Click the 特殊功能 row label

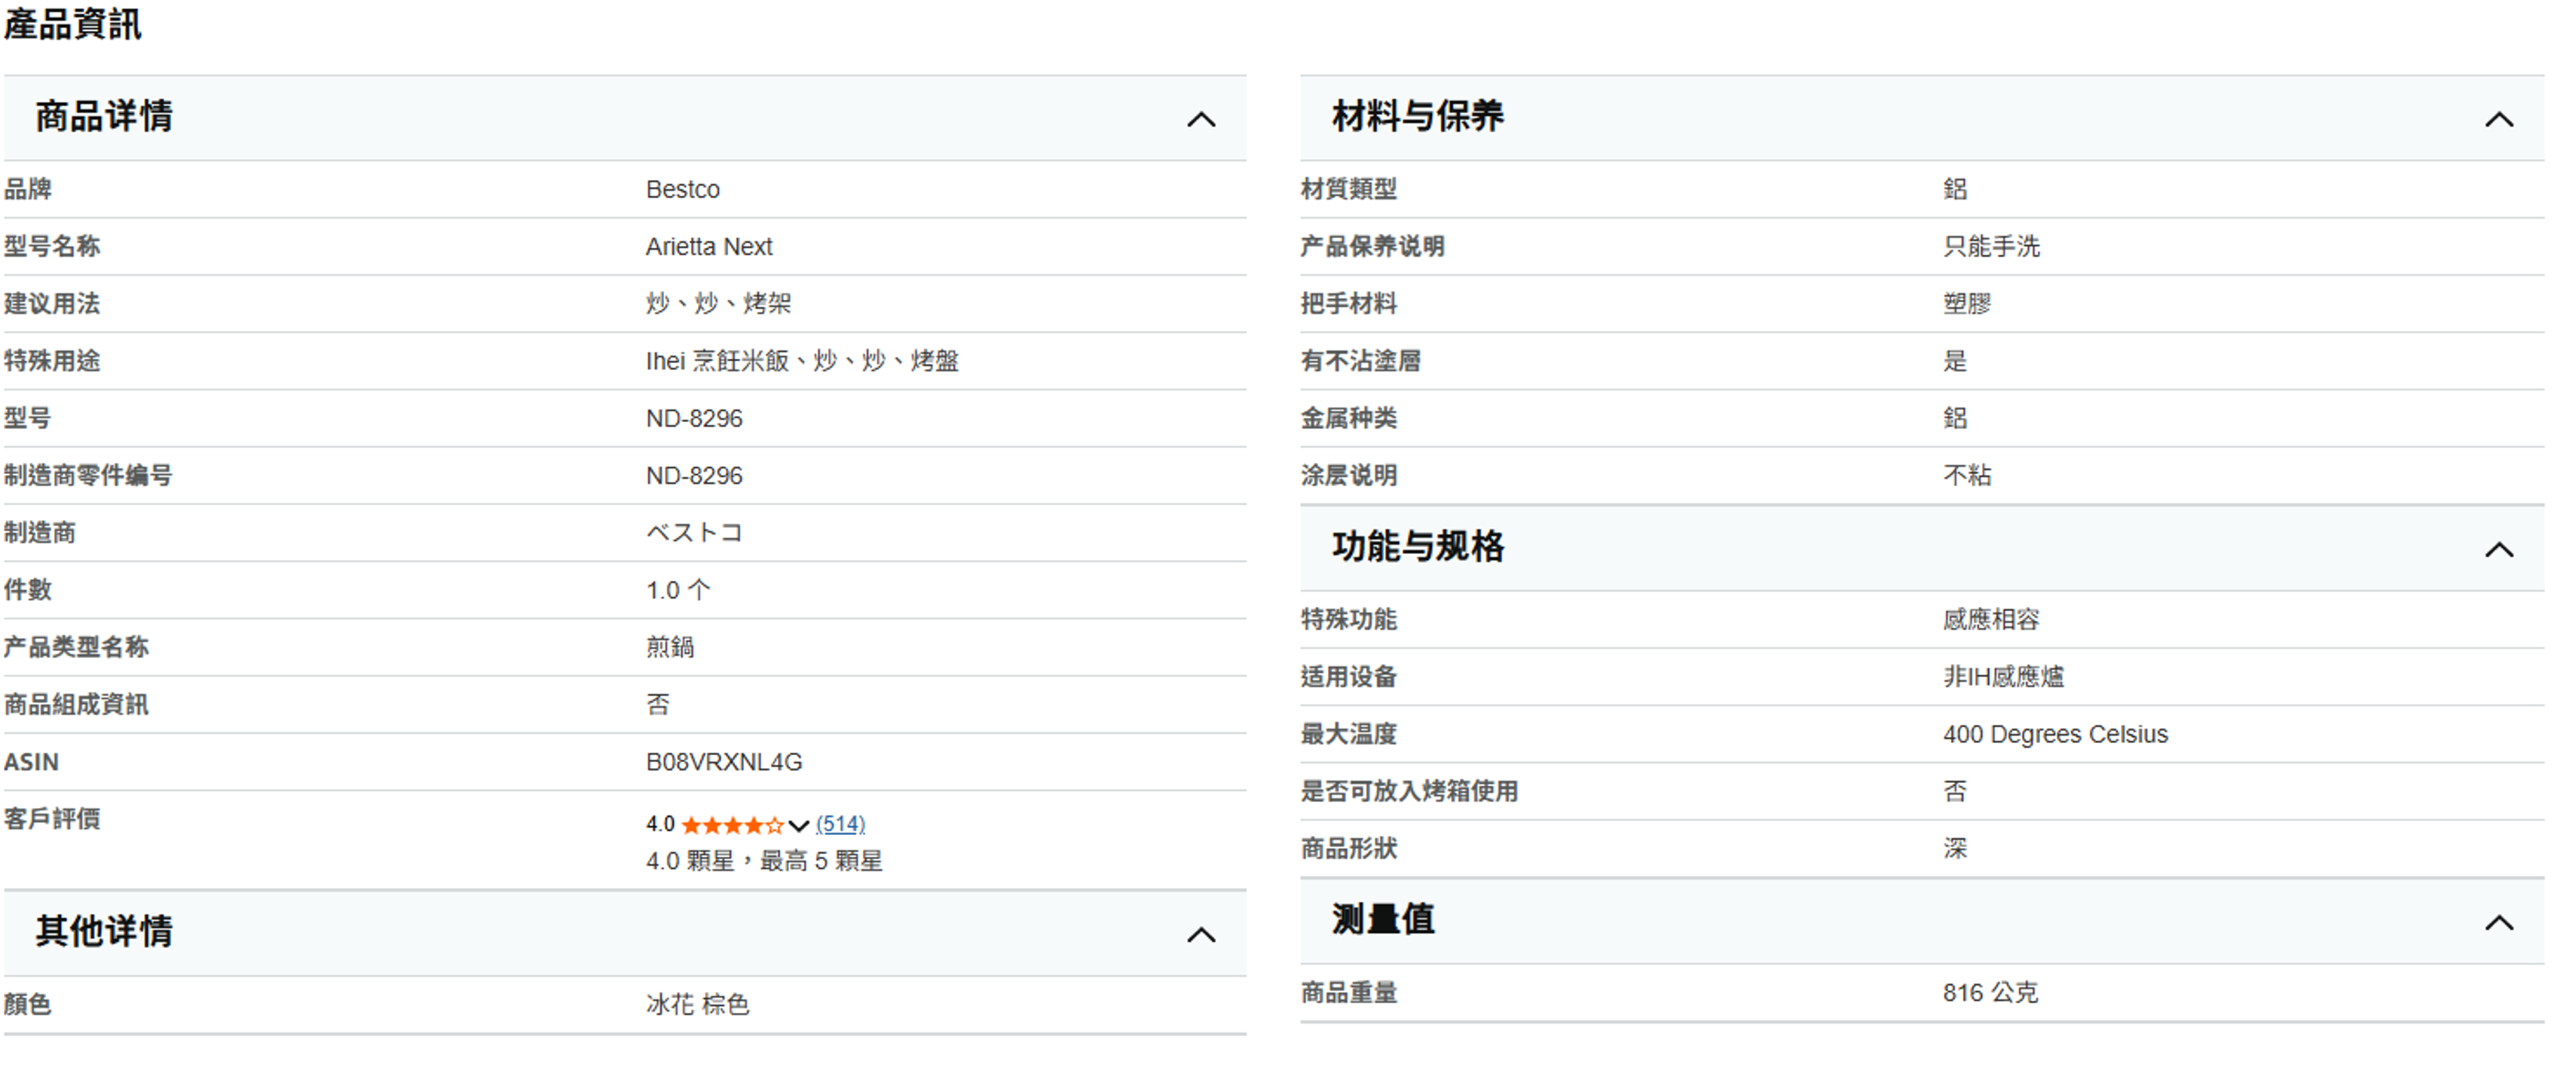(1348, 619)
